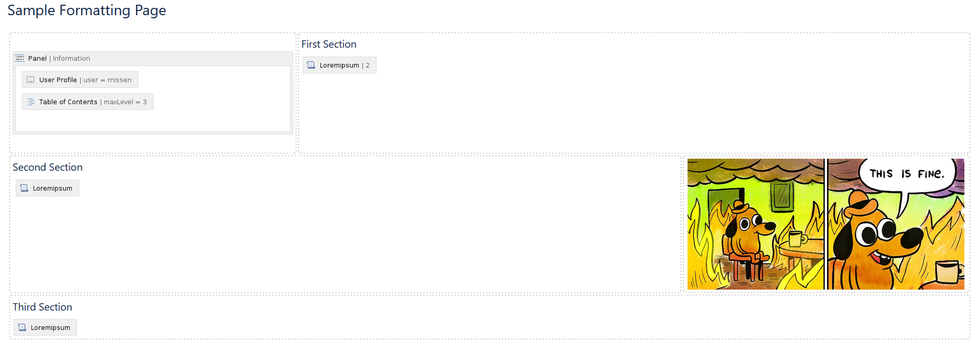977x343 pixels.
Task: Select the Loremipsum macro under Second Section
Action: point(47,187)
